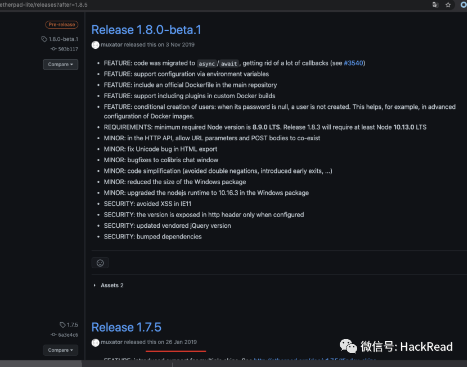This screenshot has width=468, height=367.
Task: Open muxator profile on Release 1.7.5
Action: pos(111,342)
